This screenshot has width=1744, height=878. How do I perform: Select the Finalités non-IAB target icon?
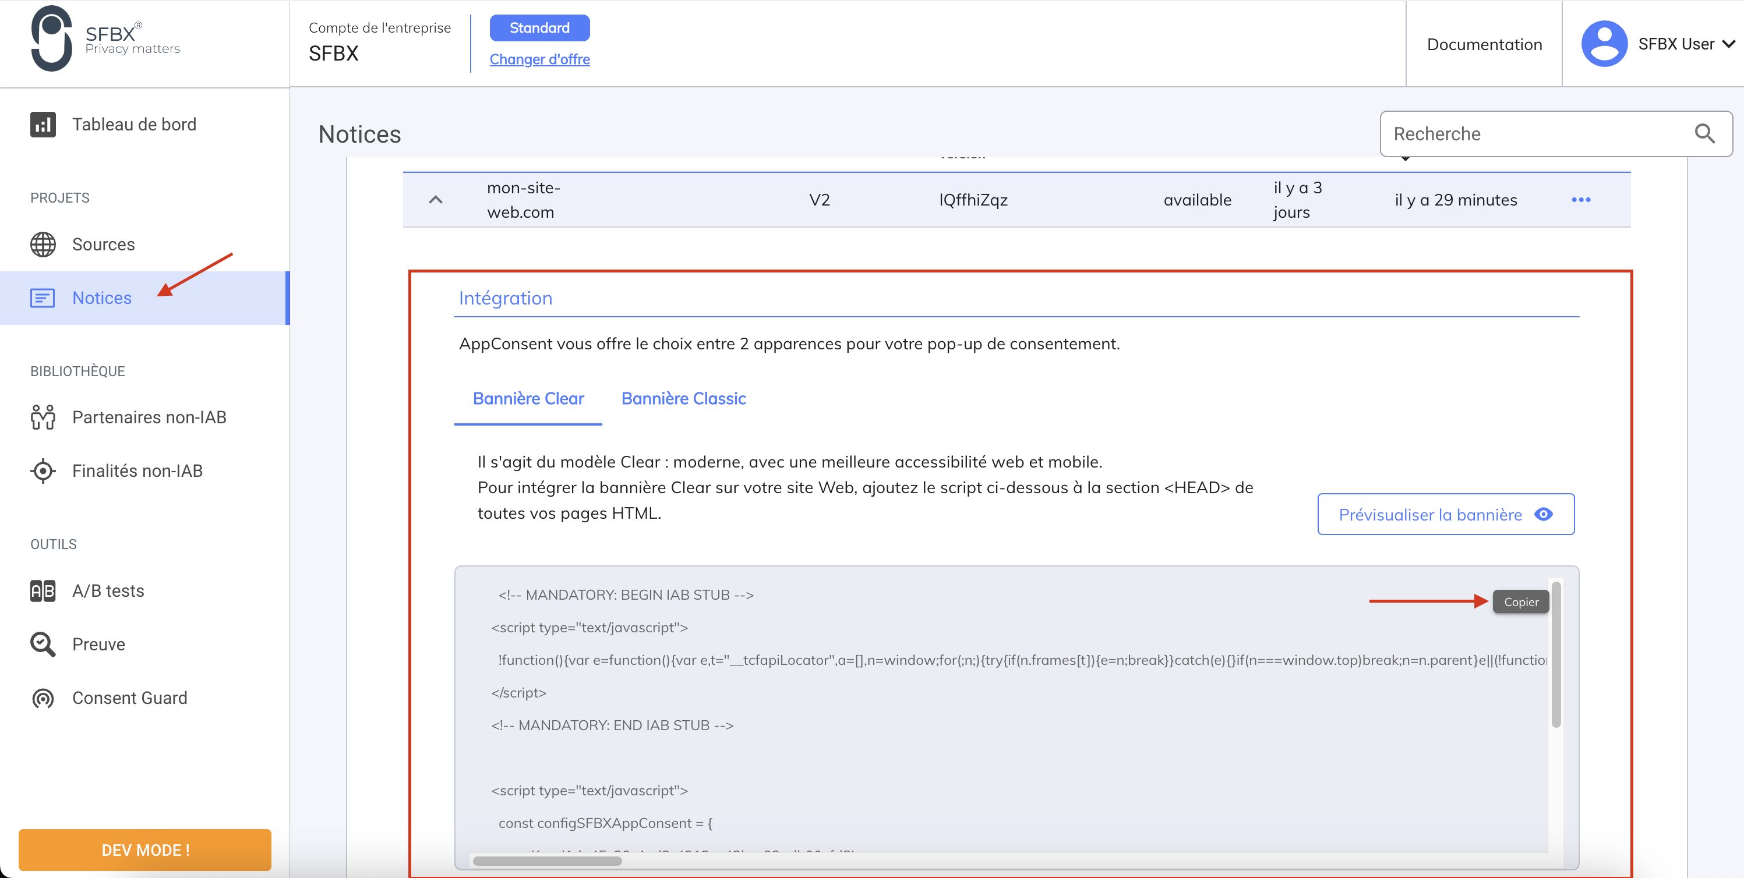pos(43,470)
